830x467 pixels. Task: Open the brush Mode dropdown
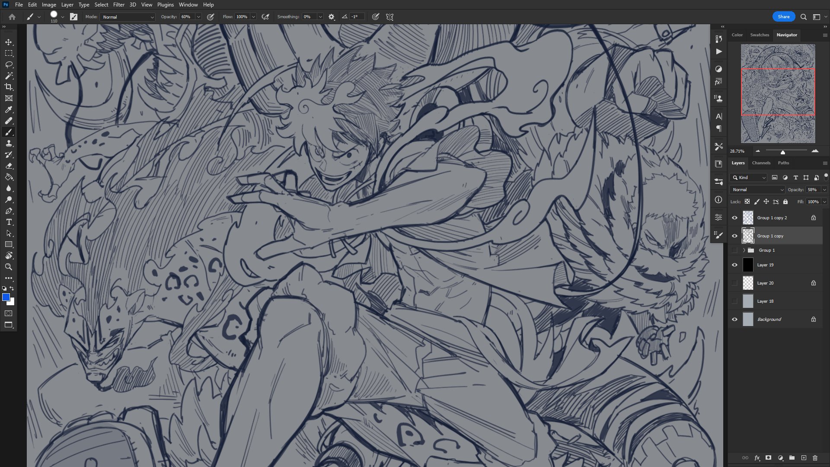(128, 17)
